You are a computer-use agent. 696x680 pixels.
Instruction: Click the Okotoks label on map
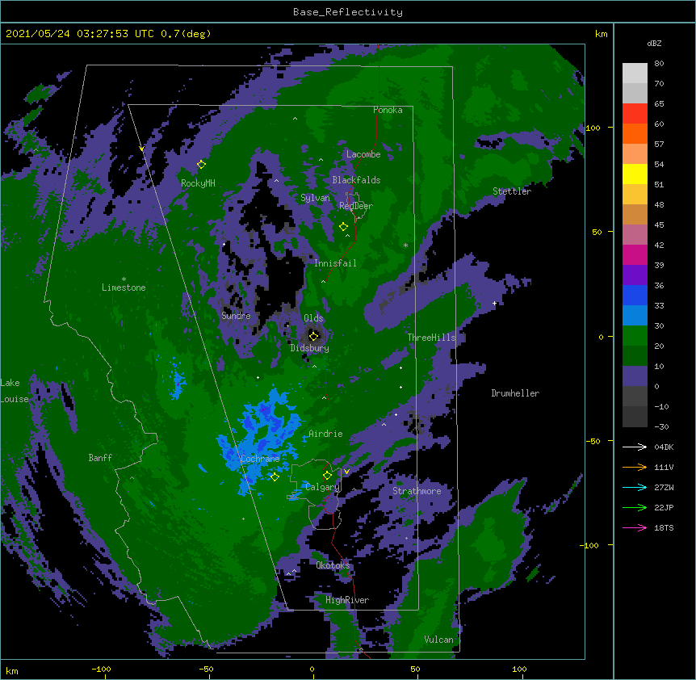333,565
